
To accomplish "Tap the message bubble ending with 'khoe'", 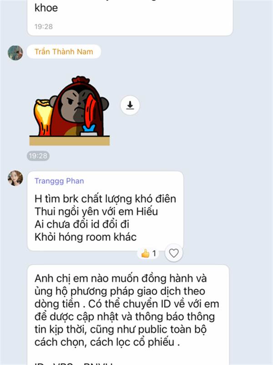I will point(130,18).
